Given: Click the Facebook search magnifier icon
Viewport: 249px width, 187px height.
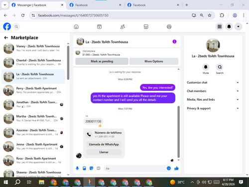Looking at the screenshot, I should point(16,26).
